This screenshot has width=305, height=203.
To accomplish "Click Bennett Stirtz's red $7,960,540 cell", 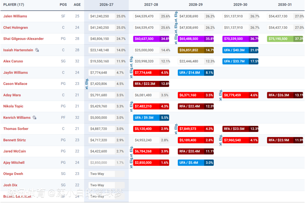I will (240, 140).
